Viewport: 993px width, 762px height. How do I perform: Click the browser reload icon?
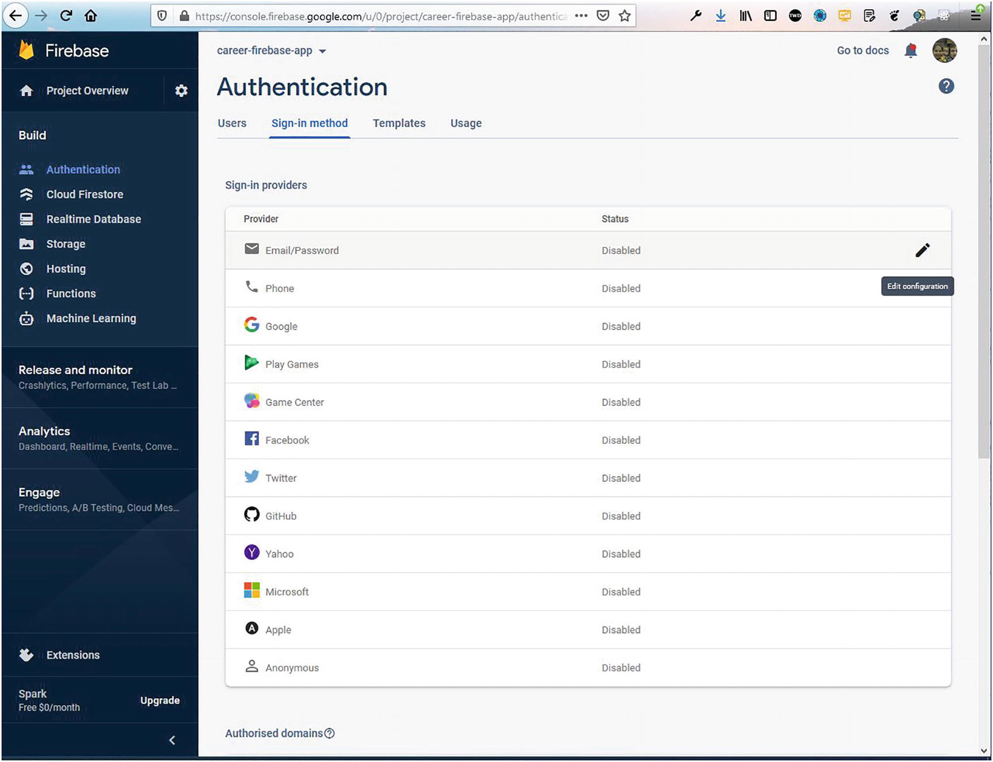point(66,16)
